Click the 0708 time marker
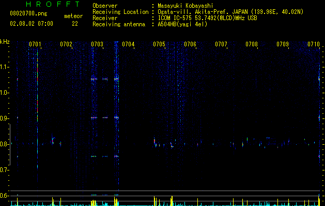Image resolution: width=325 pixels, height=206 pixels. pyautogui.click(x=252, y=44)
